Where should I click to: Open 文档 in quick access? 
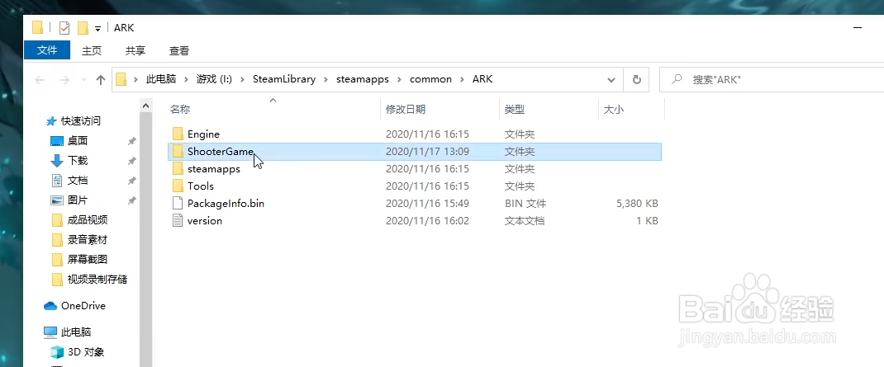(x=77, y=181)
